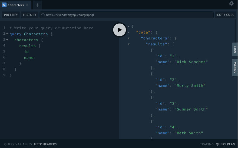Click the comment text on line 1
Screen dimensions: 238x148
tap(51, 28)
